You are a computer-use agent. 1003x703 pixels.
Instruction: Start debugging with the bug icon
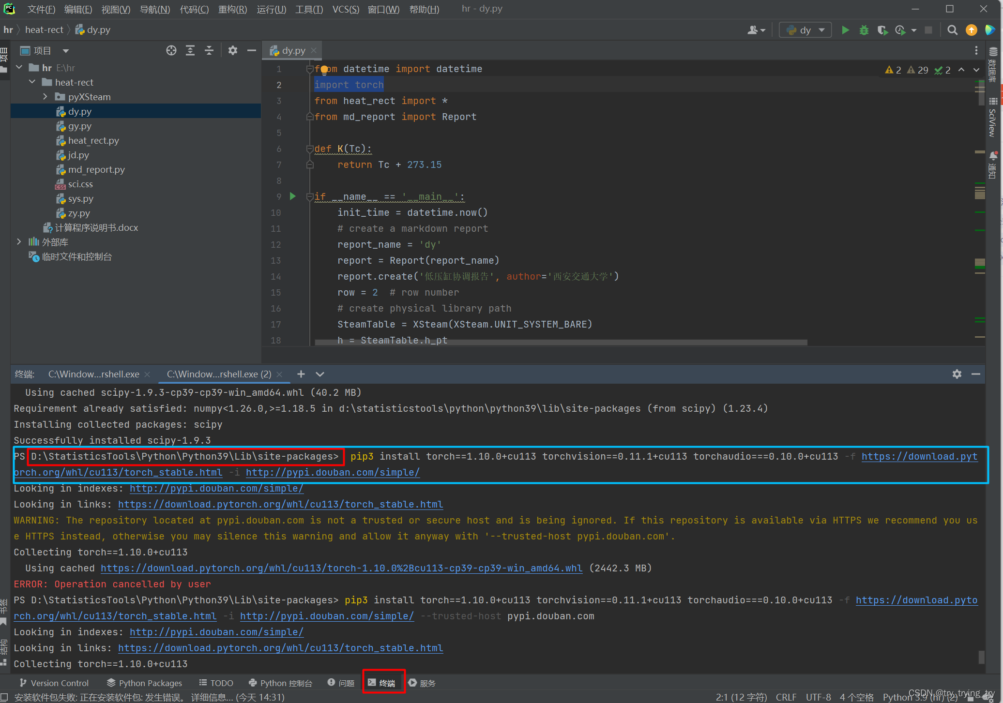(864, 30)
